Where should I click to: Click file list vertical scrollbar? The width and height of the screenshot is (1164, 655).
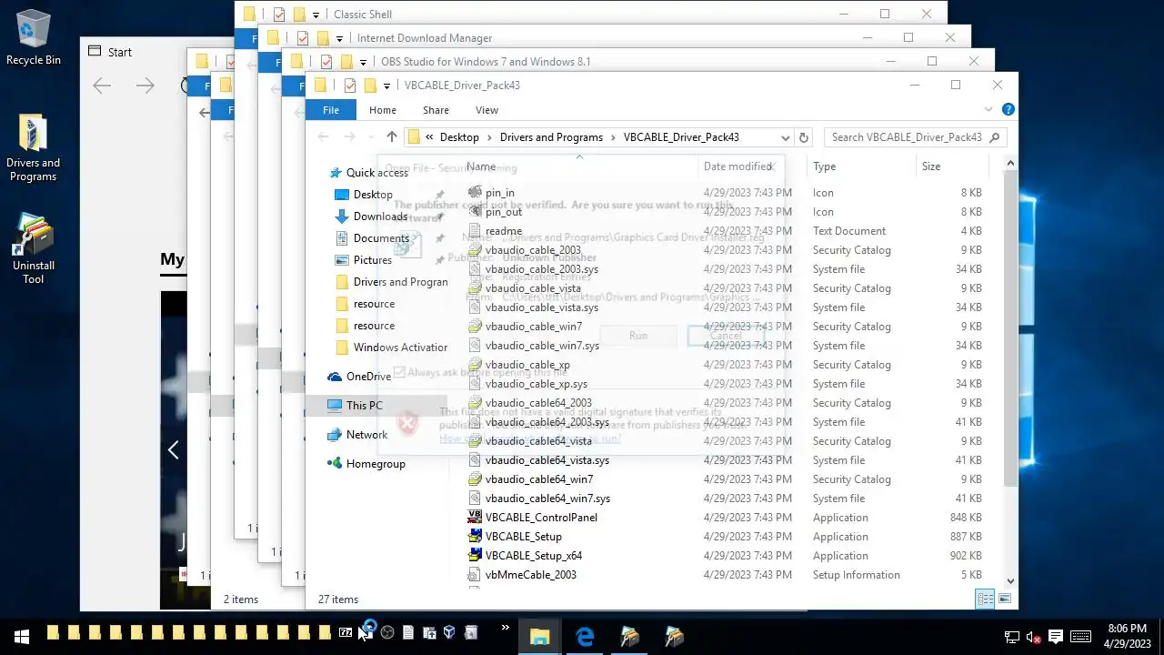(x=1010, y=327)
